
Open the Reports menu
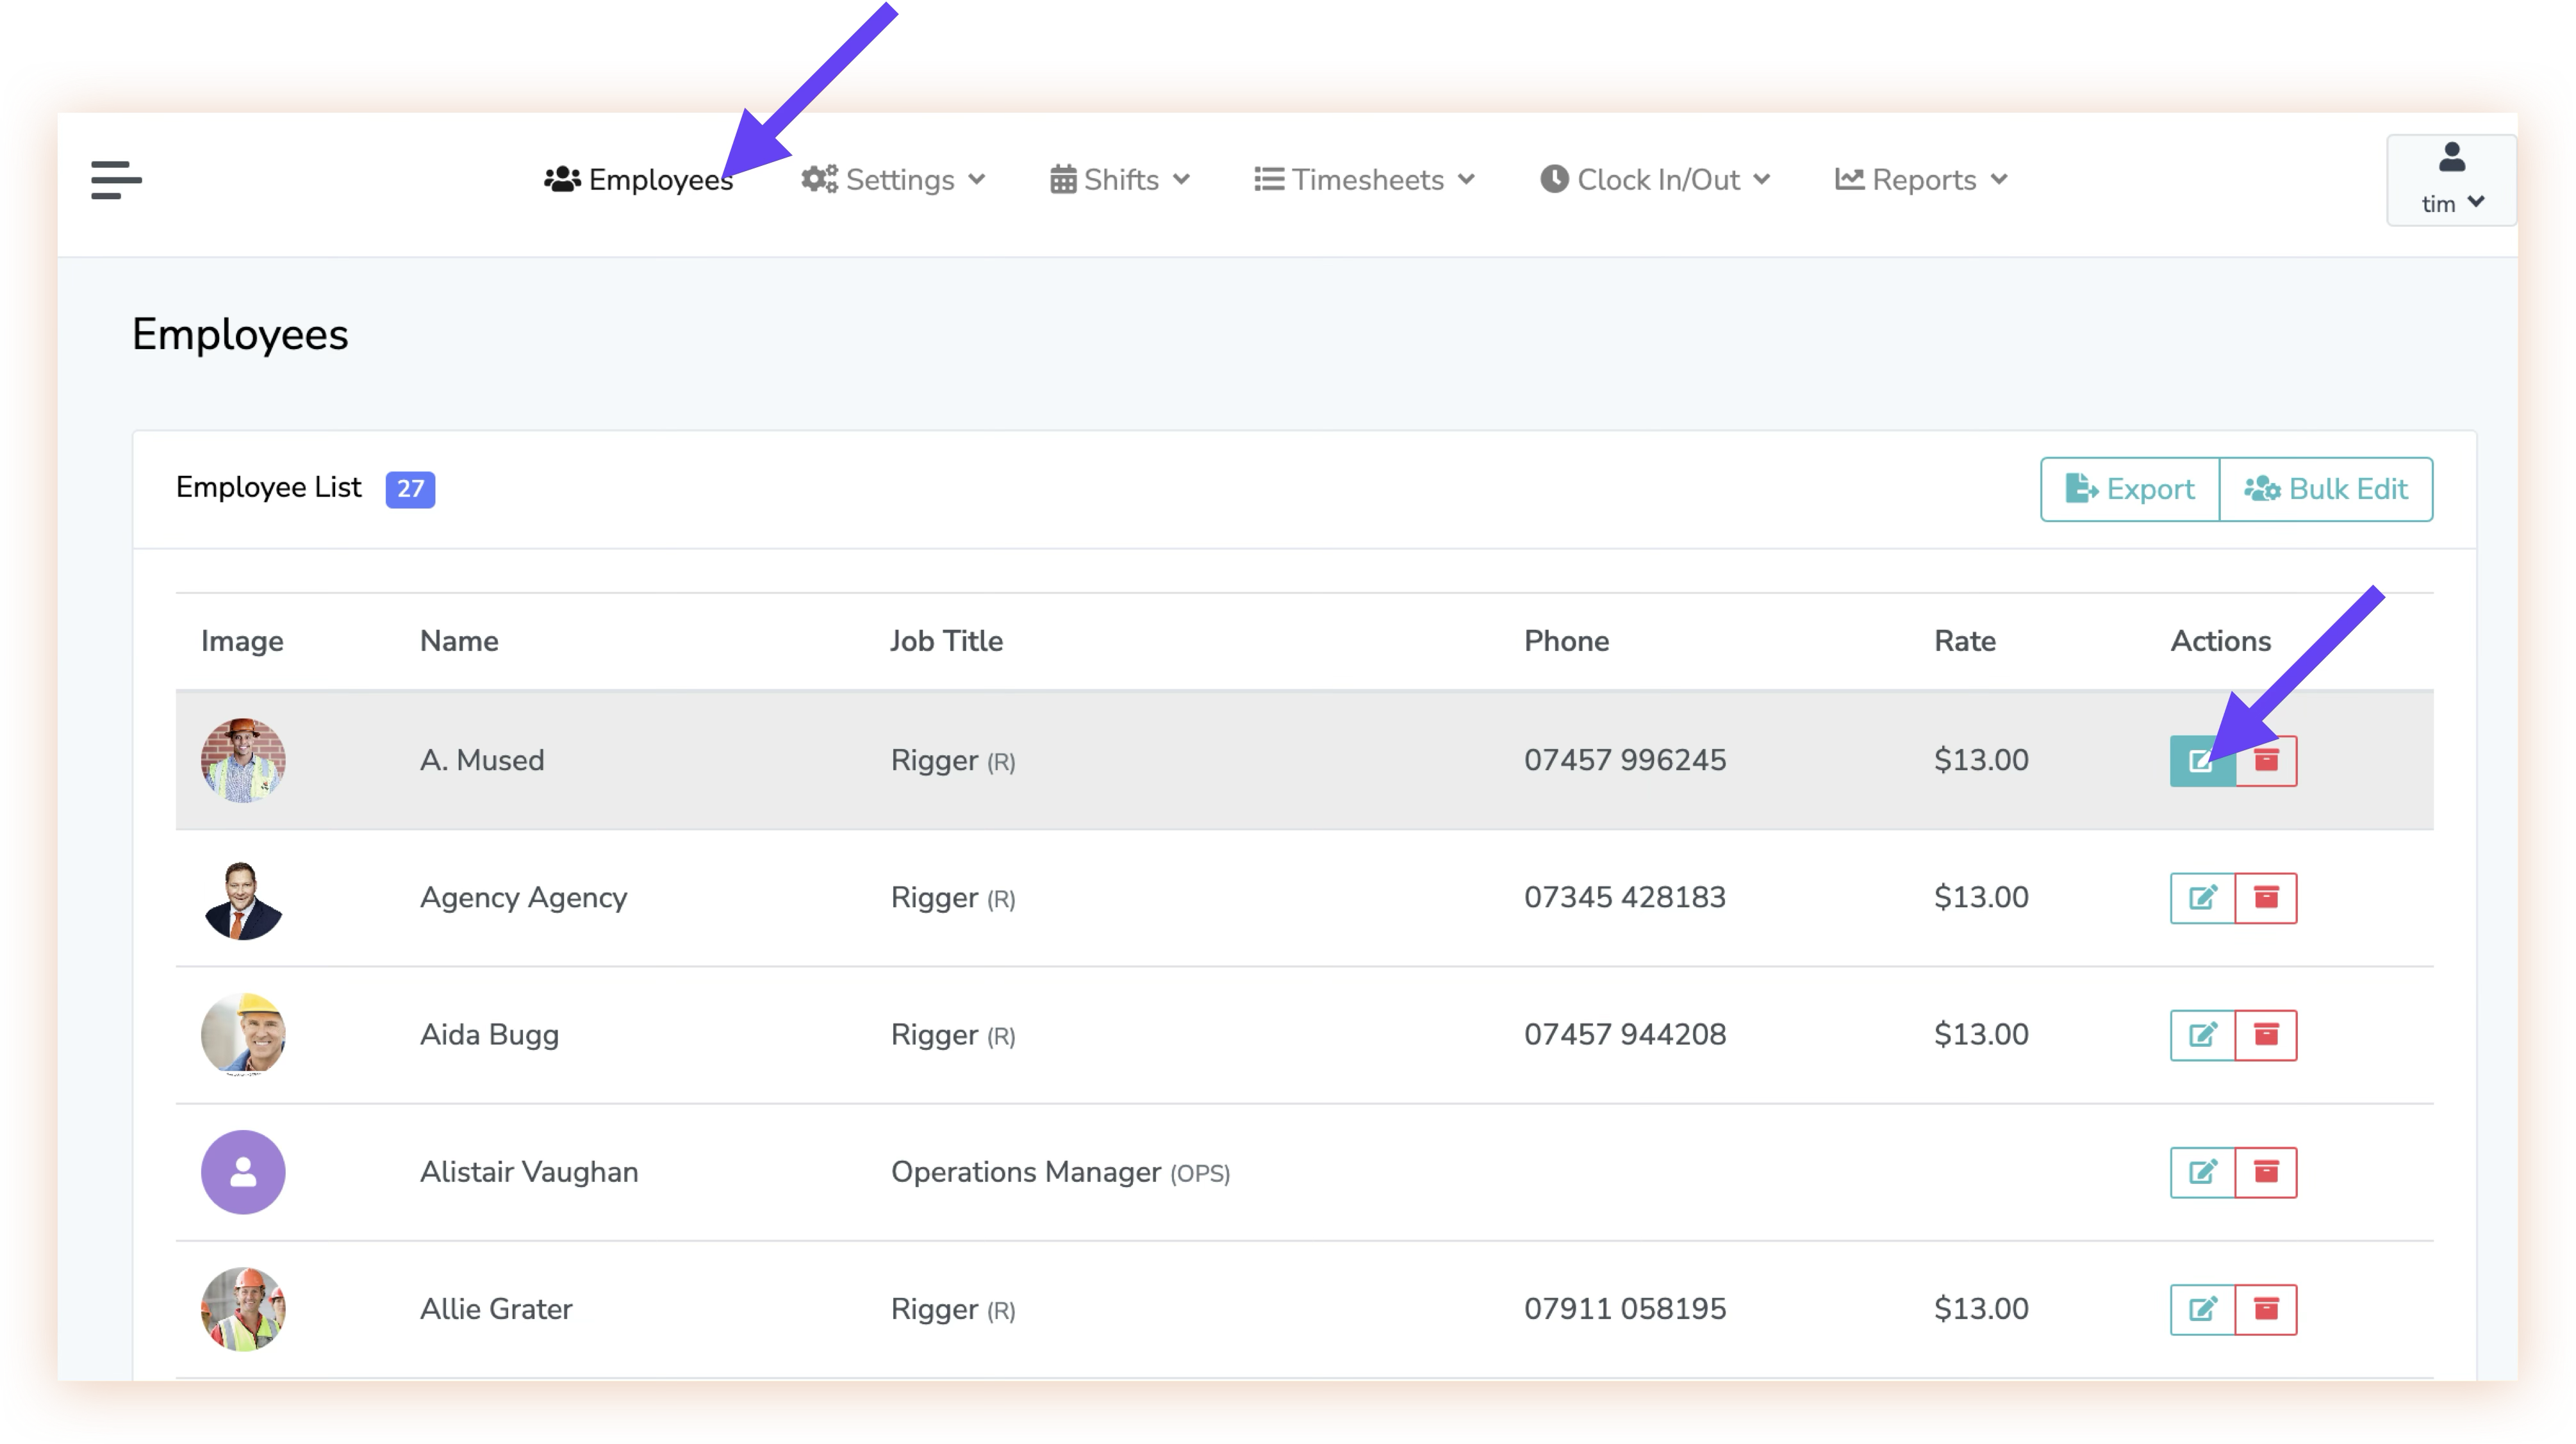[x=1921, y=180]
